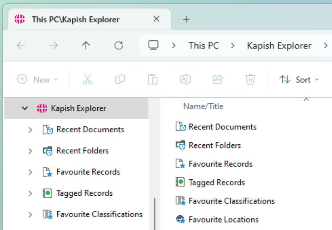This screenshot has width=332, height=230.
Task: Click the navigation pane vertical scrollbar
Action: [155, 214]
